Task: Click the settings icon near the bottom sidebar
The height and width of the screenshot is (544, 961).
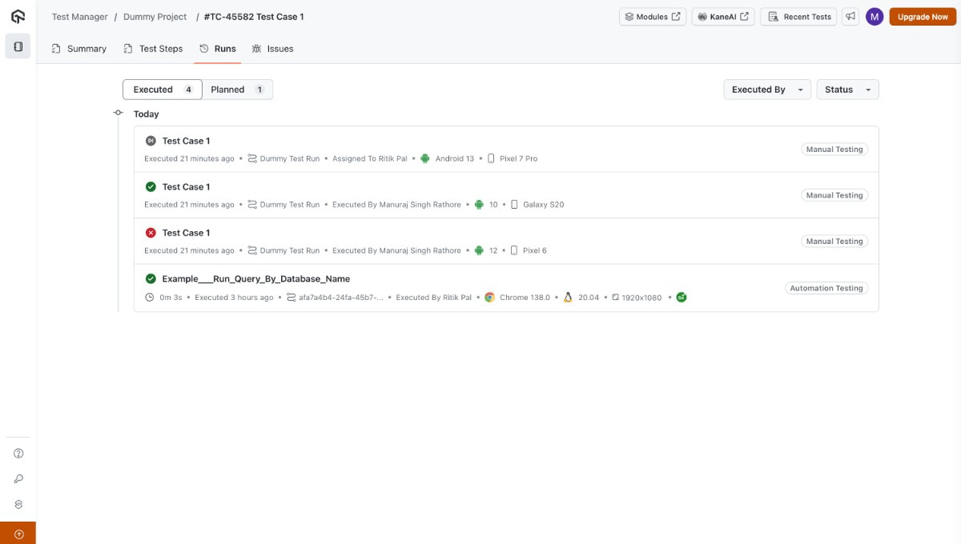Action: (x=18, y=505)
